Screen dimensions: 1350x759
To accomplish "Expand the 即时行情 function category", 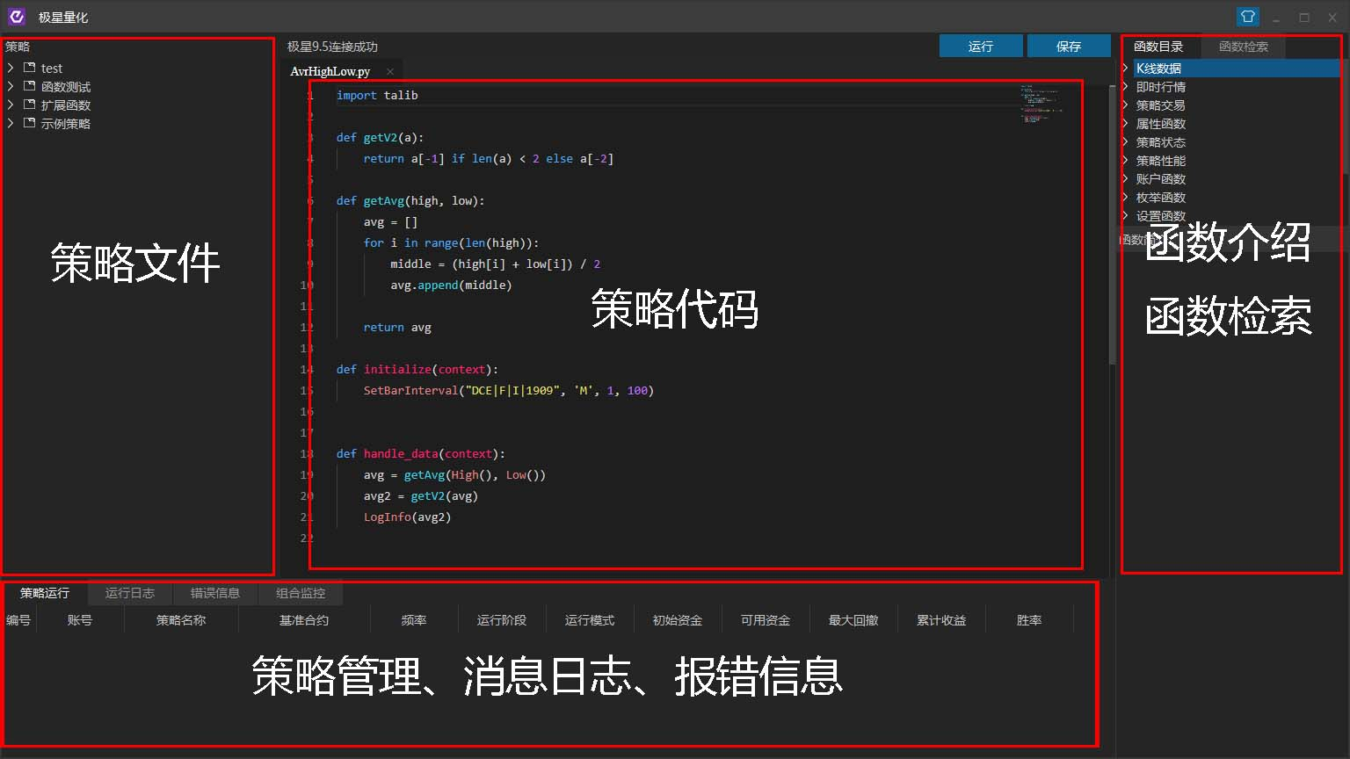I will [1126, 86].
